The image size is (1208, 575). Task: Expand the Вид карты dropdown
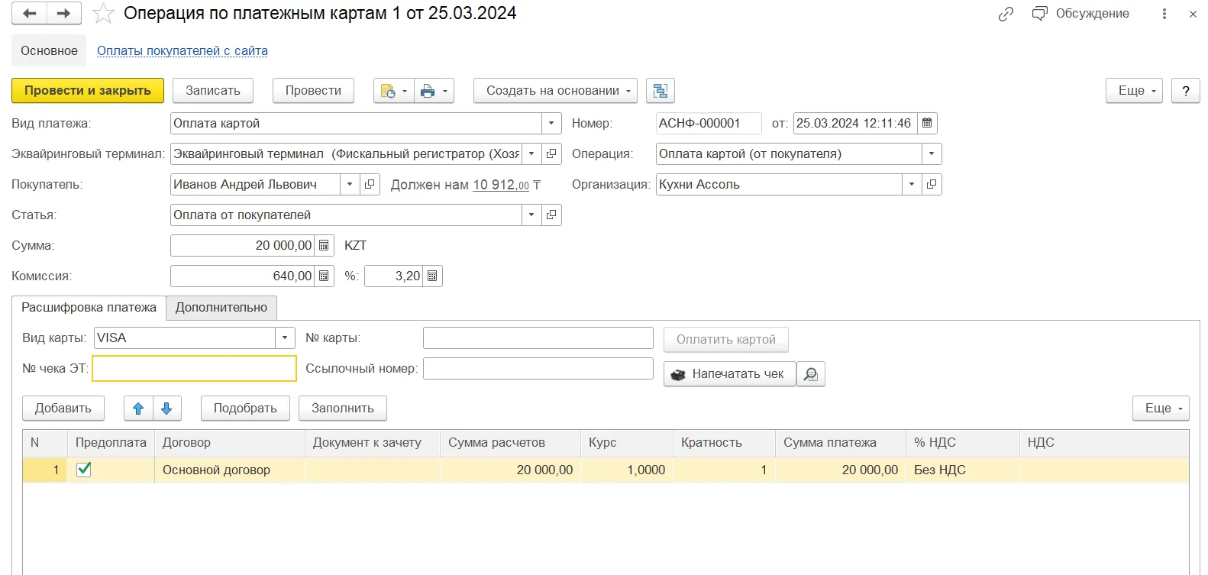click(285, 338)
